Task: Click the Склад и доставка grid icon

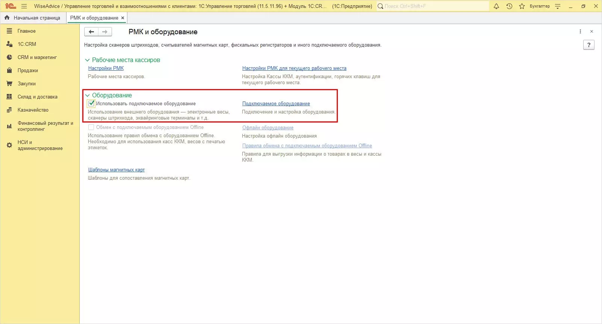Action: pos(9,97)
